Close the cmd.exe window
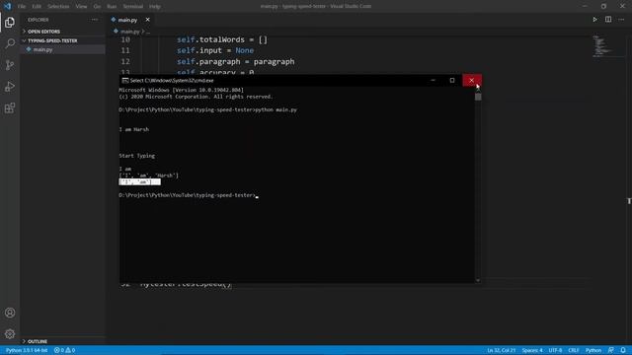Screen dimensions: 632x355 (x=472, y=81)
